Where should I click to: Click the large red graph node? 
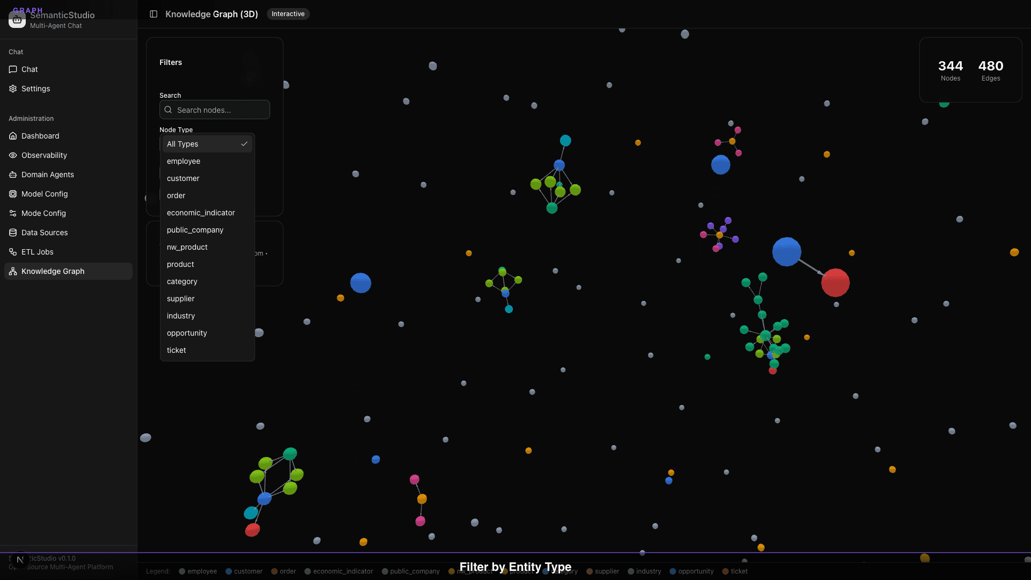click(835, 282)
